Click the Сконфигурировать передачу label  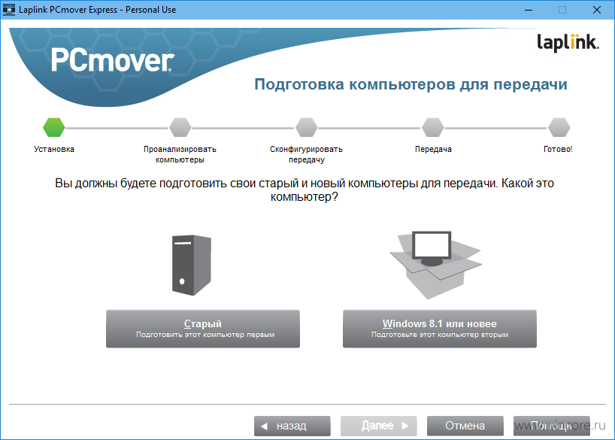(x=306, y=154)
